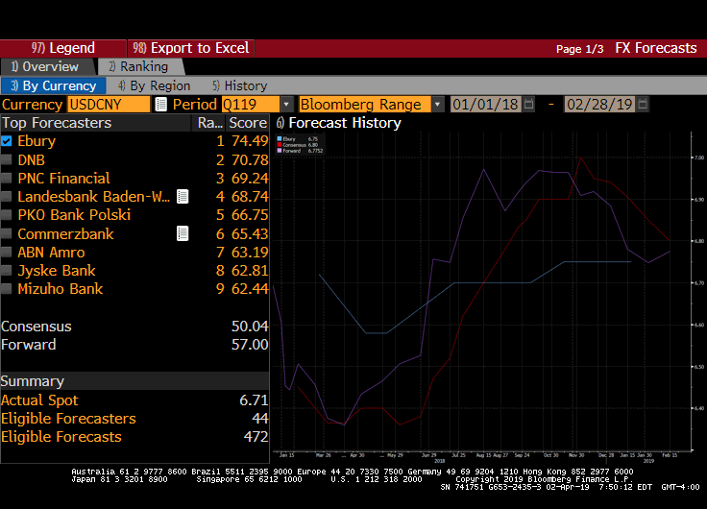Click Export to Excel
707x509 pixels.
tap(191, 48)
